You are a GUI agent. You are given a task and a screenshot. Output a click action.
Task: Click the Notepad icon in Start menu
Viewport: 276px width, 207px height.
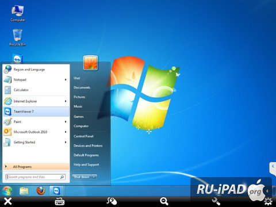(x=7, y=80)
